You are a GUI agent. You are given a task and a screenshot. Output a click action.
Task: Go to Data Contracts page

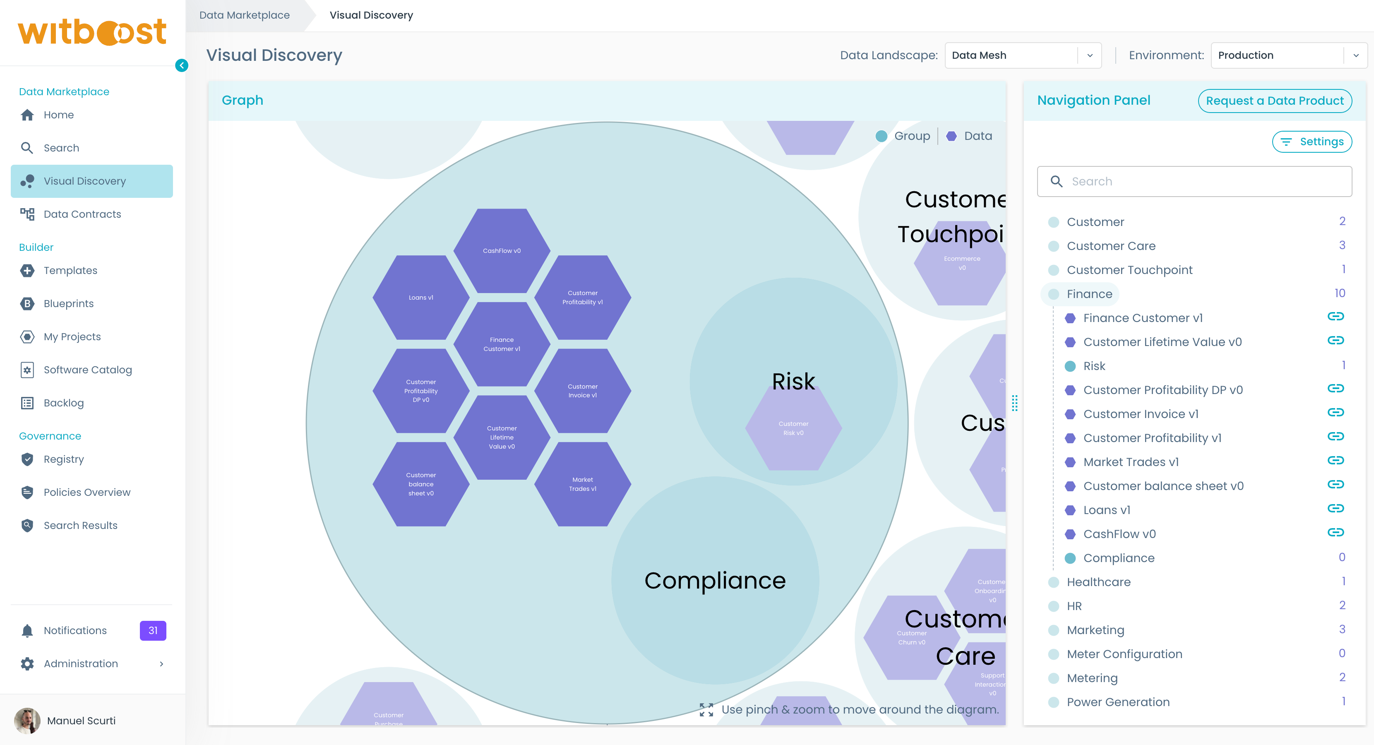[x=82, y=214]
